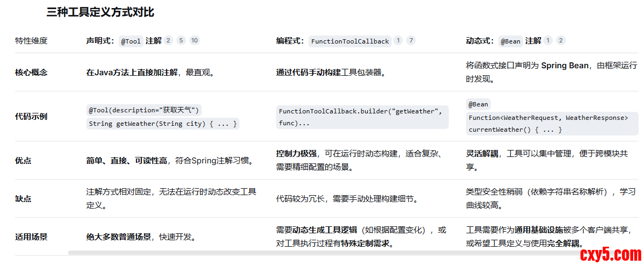Image resolution: width=644 pixels, height=265 pixels.
Task: Click the @Bean inline code tag in header
Action: (x=510, y=41)
